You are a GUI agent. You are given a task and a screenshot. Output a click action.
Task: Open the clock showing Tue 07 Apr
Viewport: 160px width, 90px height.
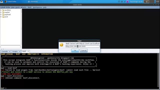click(x=136, y=2)
